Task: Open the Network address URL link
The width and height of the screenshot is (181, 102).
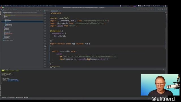Action: 13,81
